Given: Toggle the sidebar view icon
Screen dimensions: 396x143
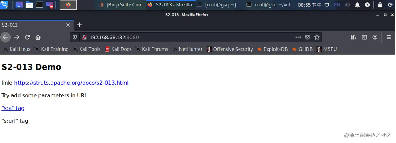Looking at the screenshot, I should point(364,37).
